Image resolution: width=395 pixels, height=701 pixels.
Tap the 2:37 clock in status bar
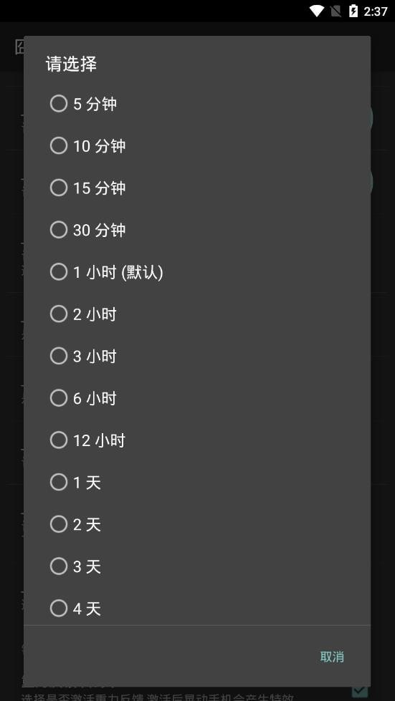tap(376, 11)
